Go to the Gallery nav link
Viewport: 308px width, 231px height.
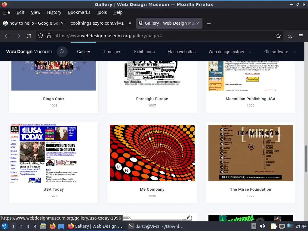(x=84, y=52)
